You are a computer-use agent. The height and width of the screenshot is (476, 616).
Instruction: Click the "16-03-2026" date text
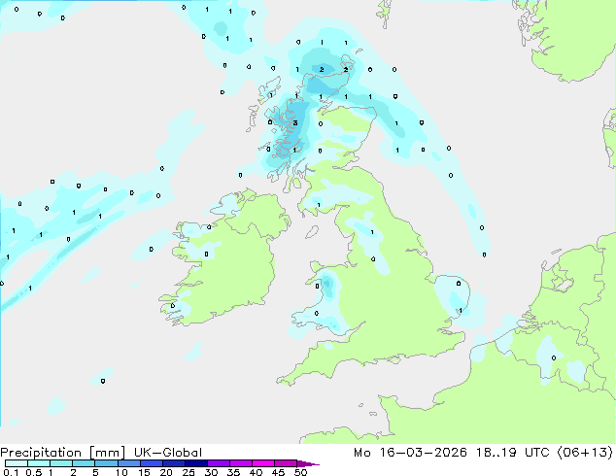tap(423, 453)
